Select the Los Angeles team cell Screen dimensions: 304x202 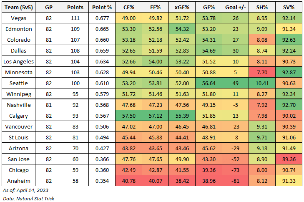[18, 61]
